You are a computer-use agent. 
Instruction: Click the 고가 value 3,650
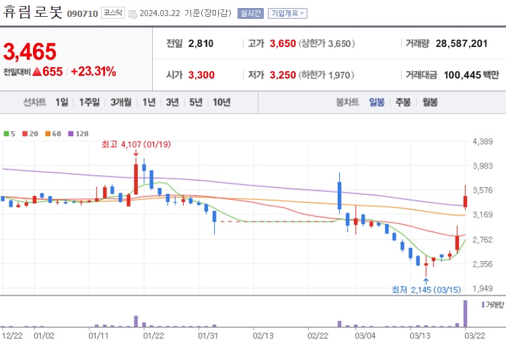[283, 44]
